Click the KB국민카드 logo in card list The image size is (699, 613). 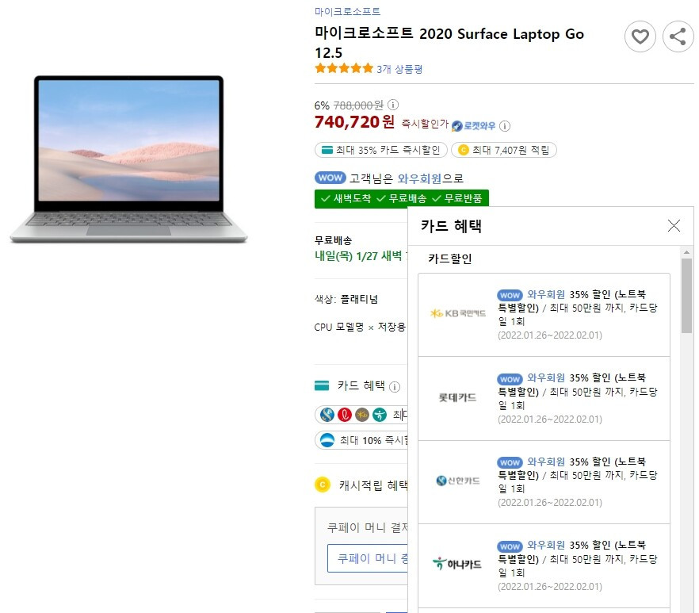pyautogui.click(x=458, y=314)
